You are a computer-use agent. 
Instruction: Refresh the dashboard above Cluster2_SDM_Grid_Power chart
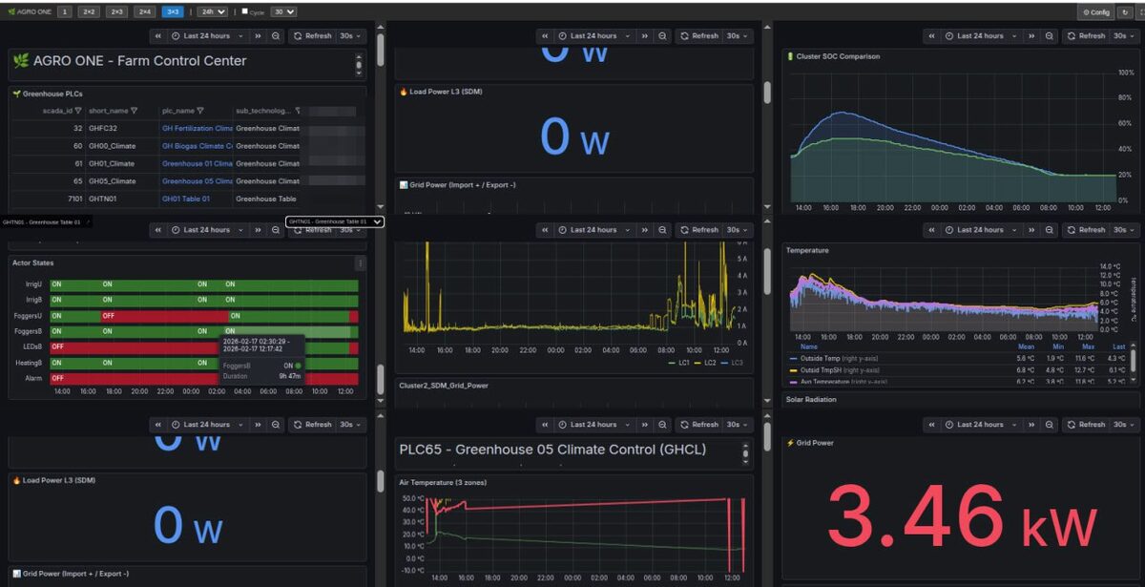tap(698, 230)
